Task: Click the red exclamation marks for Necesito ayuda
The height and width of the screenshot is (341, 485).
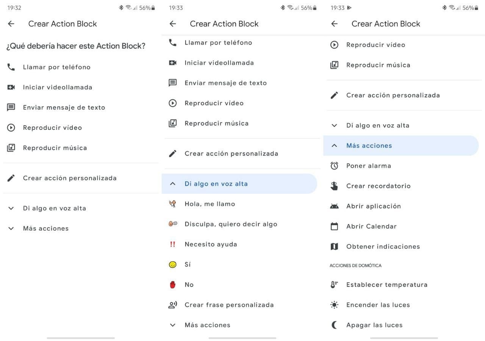Action: click(173, 244)
